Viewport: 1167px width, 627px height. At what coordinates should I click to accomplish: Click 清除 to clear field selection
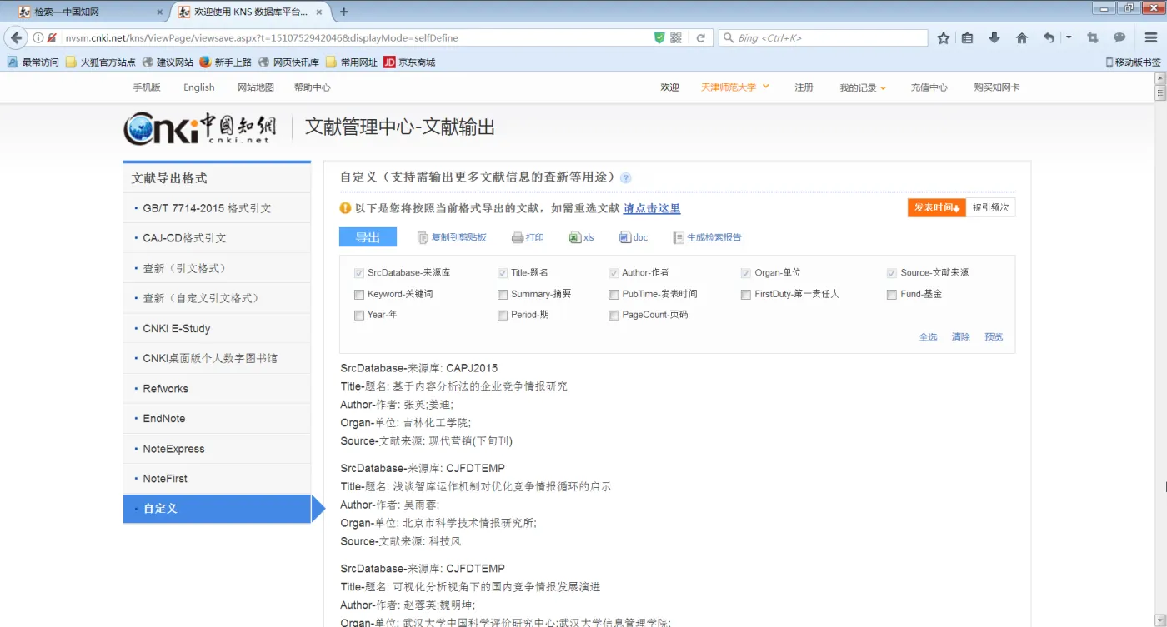point(961,337)
